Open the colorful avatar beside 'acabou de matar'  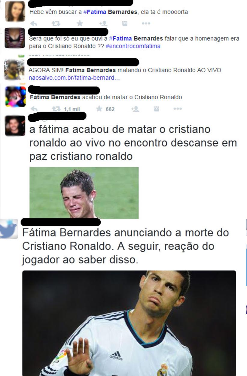point(16,96)
